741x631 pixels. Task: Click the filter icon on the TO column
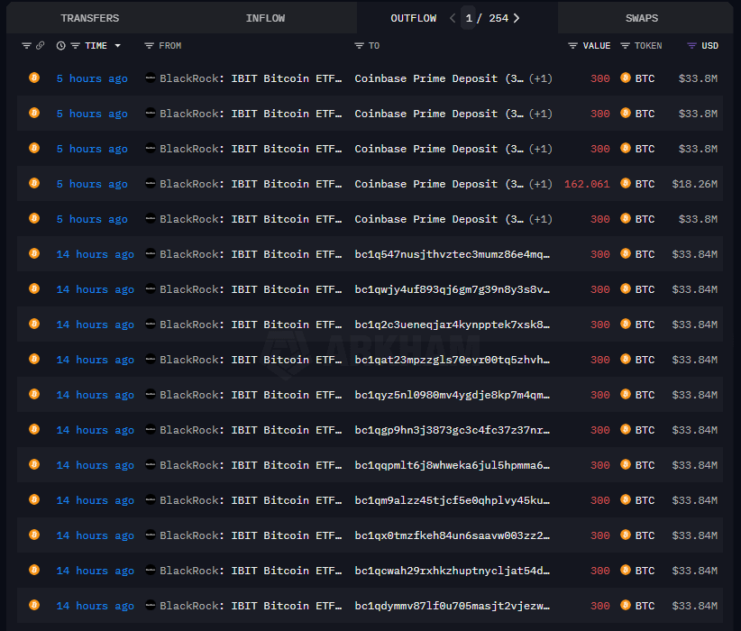click(360, 45)
